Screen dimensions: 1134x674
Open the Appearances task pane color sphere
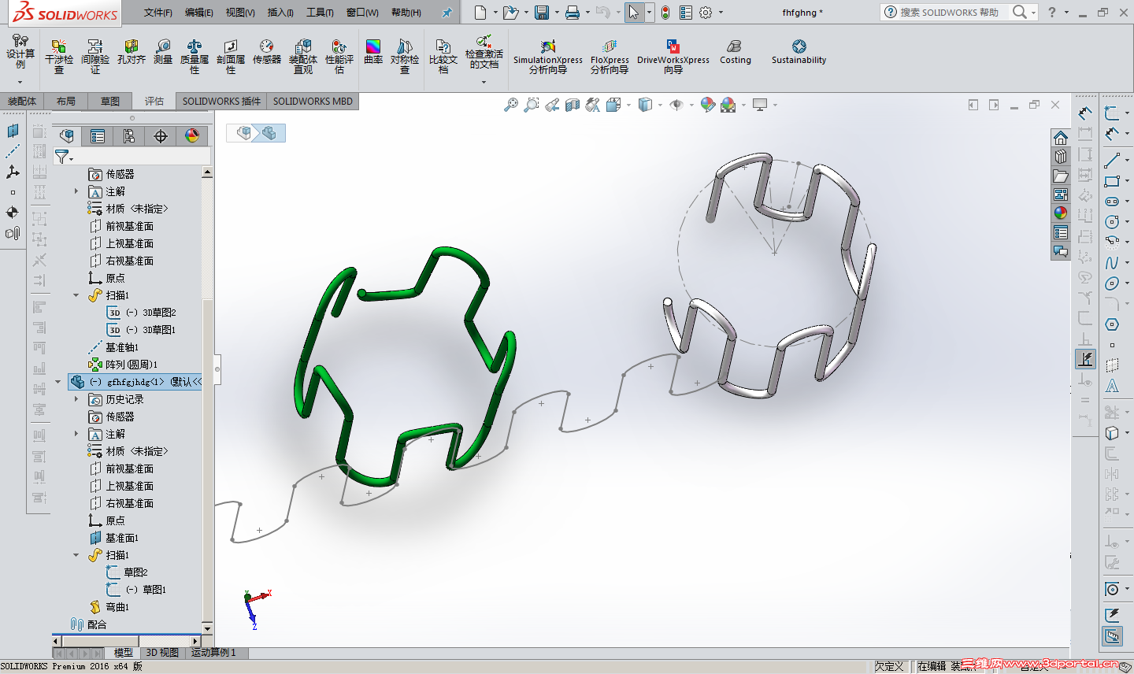1061,213
